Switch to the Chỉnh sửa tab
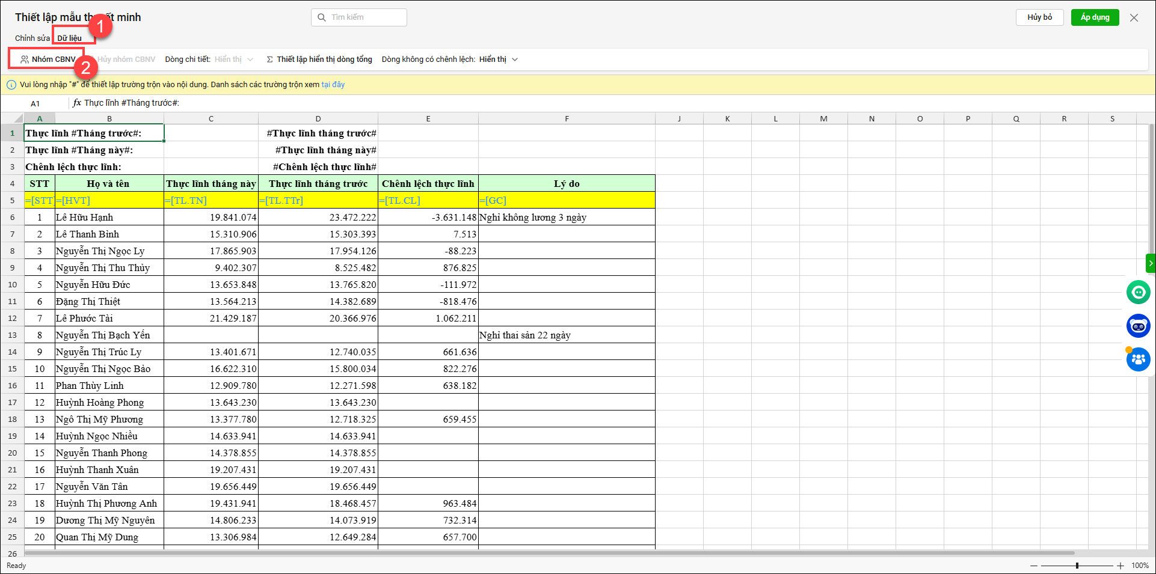 pos(32,38)
